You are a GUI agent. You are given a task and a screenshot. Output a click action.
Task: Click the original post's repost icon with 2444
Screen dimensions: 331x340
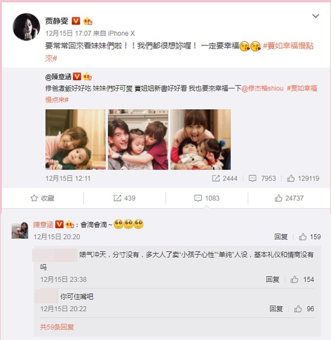(224, 178)
